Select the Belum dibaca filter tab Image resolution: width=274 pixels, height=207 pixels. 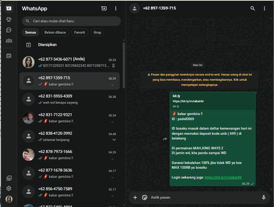pyautogui.click(x=55, y=32)
